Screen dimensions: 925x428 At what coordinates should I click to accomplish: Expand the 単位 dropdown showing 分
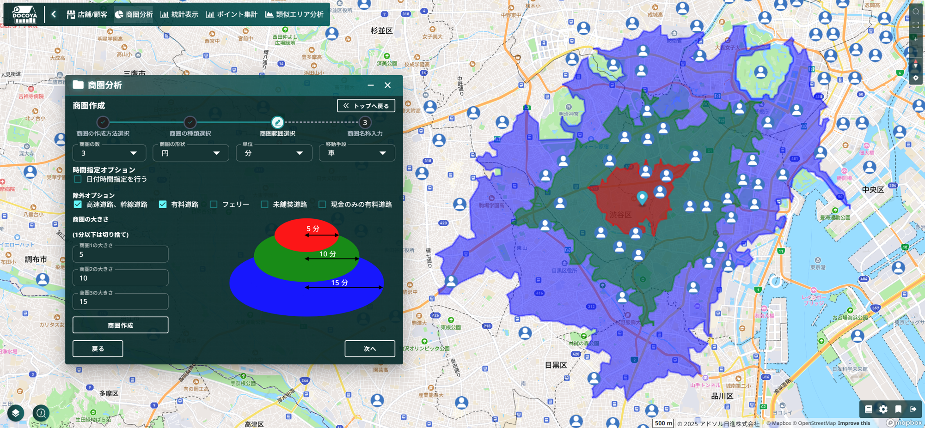(274, 153)
